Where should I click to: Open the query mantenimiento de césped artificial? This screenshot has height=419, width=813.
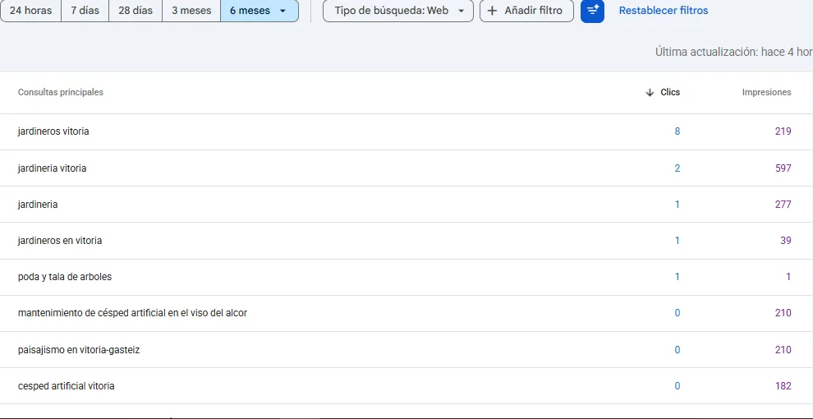pos(132,313)
